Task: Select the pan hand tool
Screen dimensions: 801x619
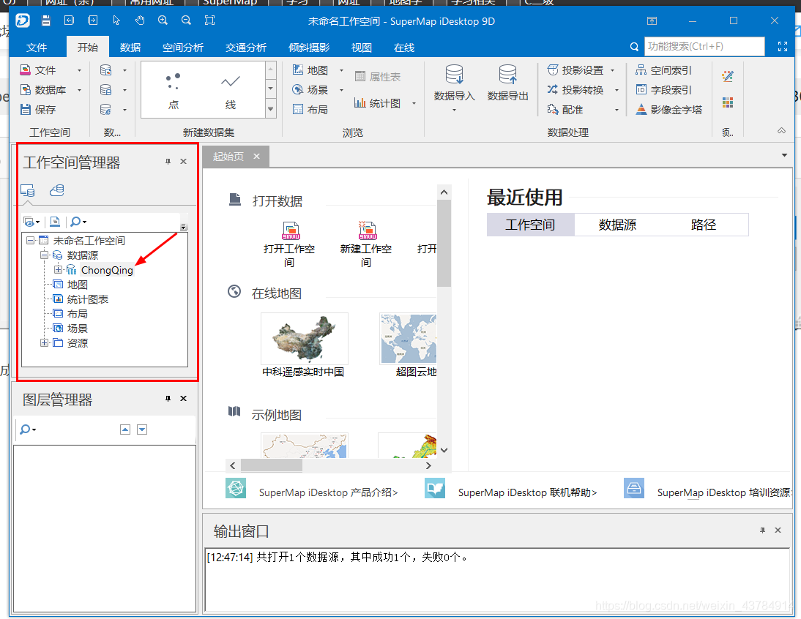Action: 139,20
